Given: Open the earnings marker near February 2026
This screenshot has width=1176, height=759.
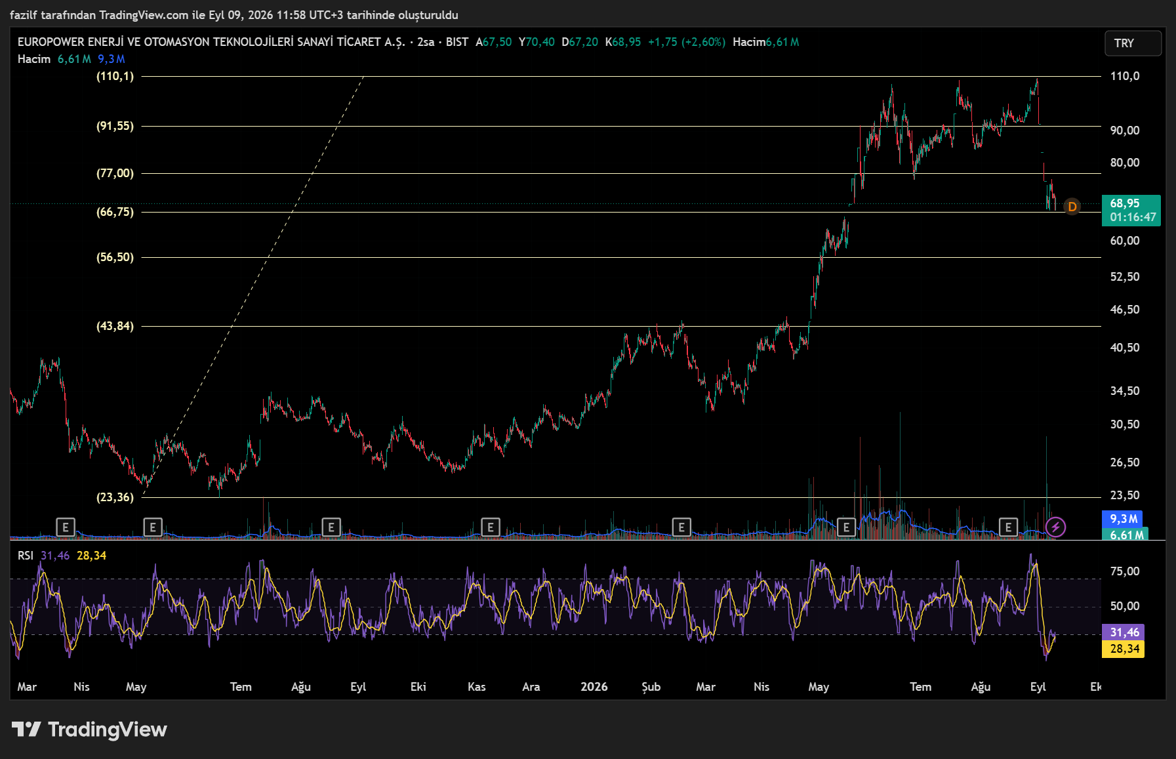Looking at the screenshot, I should [681, 527].
